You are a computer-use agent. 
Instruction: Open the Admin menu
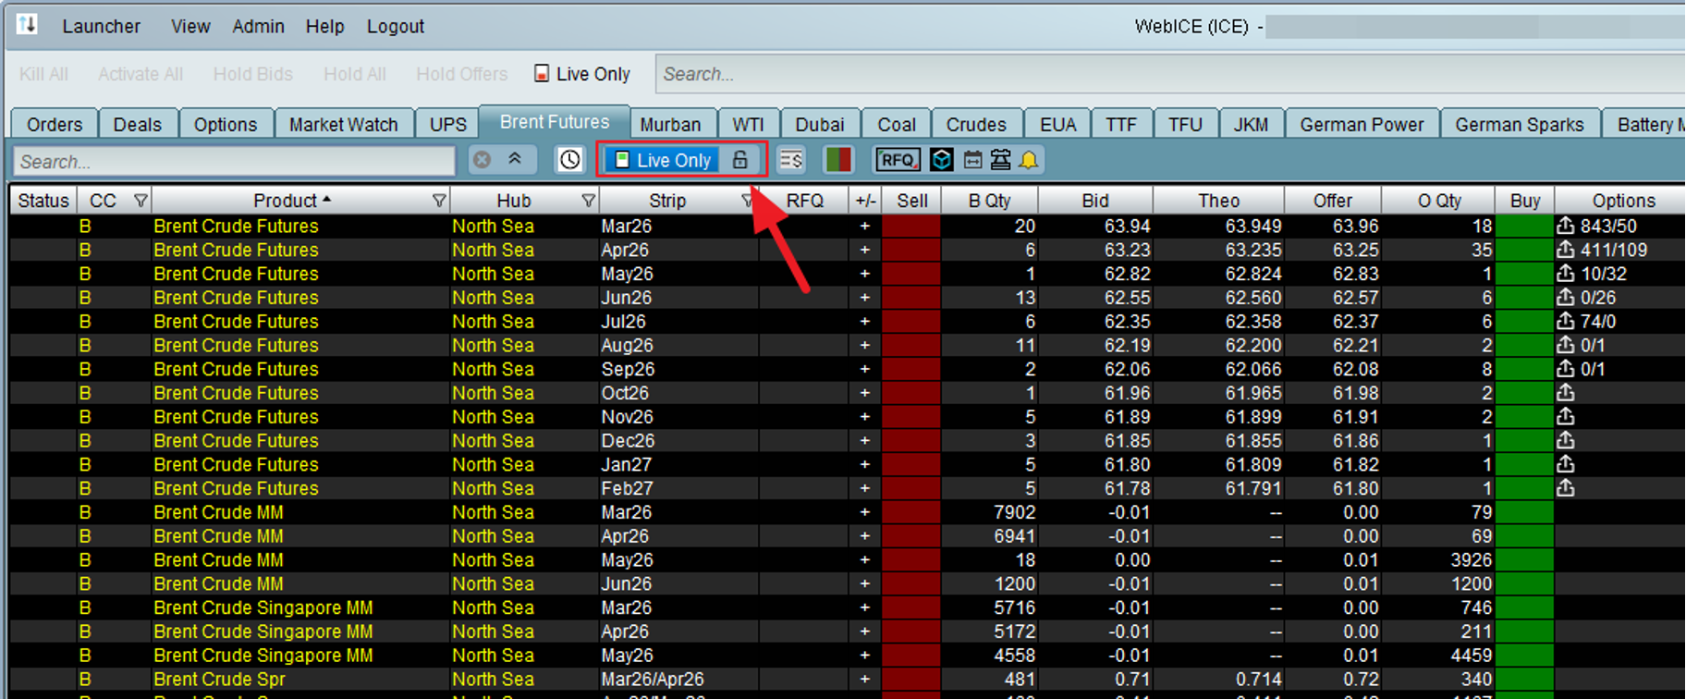point(258,27)
